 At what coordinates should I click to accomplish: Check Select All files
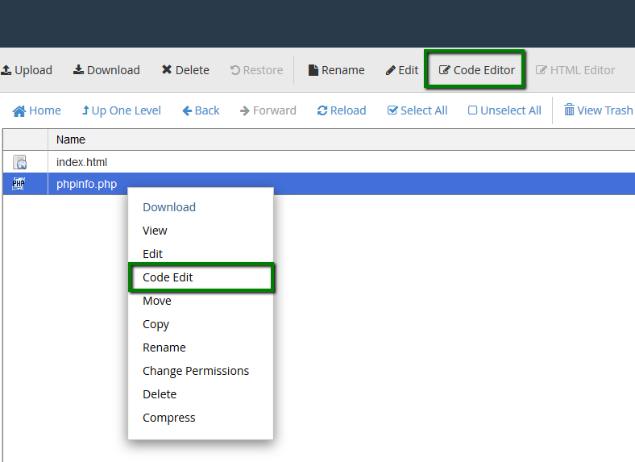pyautogui.click(x=417, y=110)
